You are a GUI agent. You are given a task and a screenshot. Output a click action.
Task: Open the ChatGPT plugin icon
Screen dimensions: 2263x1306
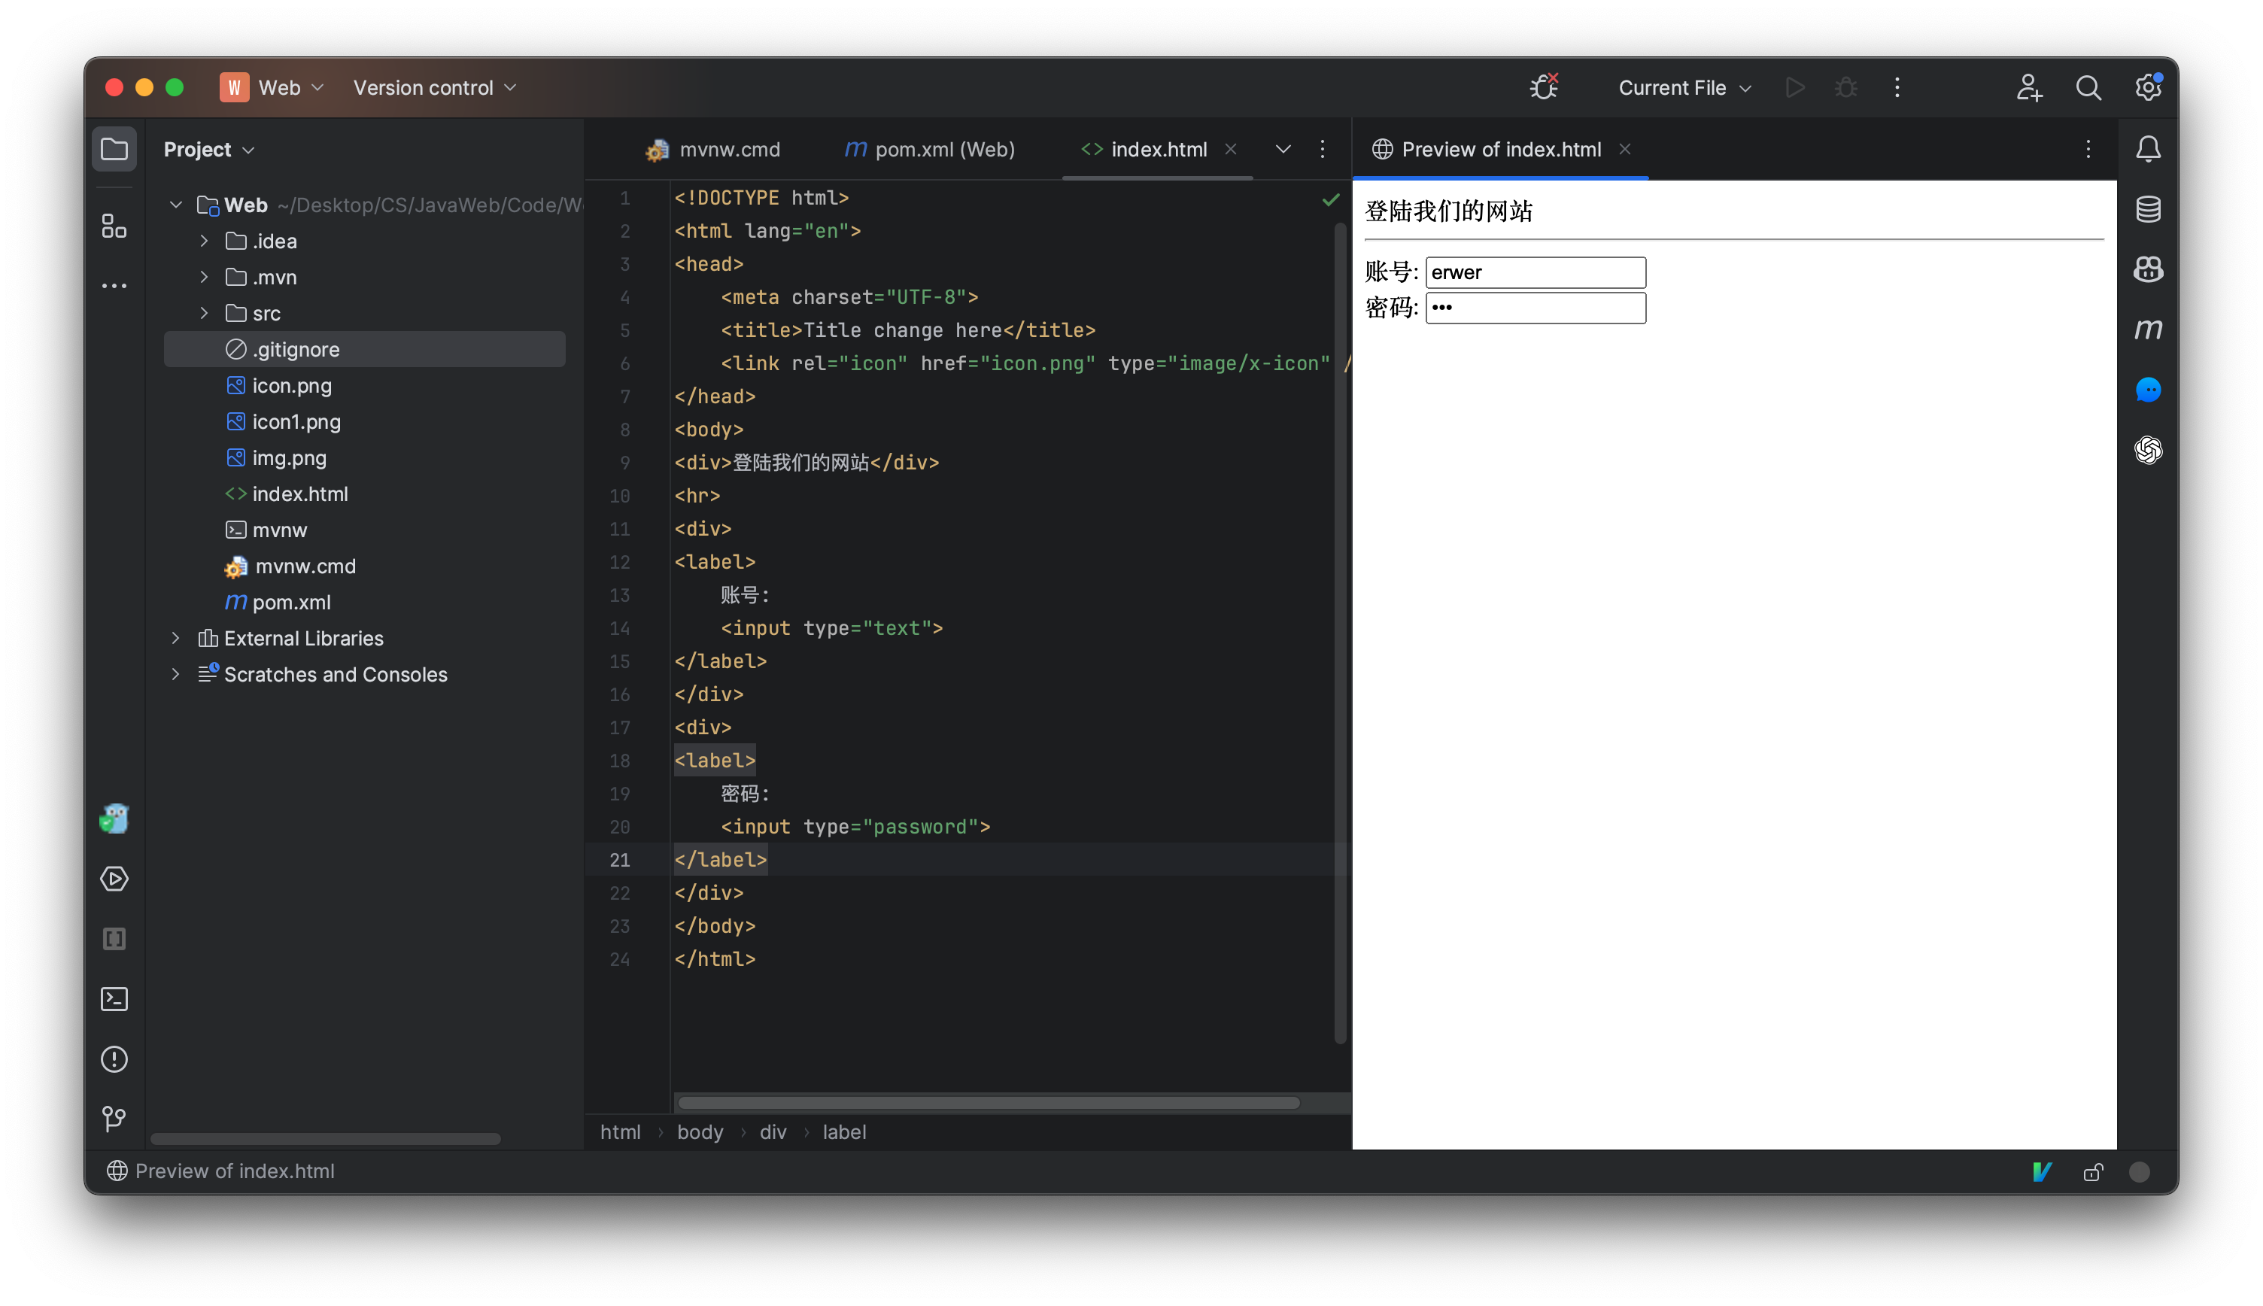[2147, 449]
